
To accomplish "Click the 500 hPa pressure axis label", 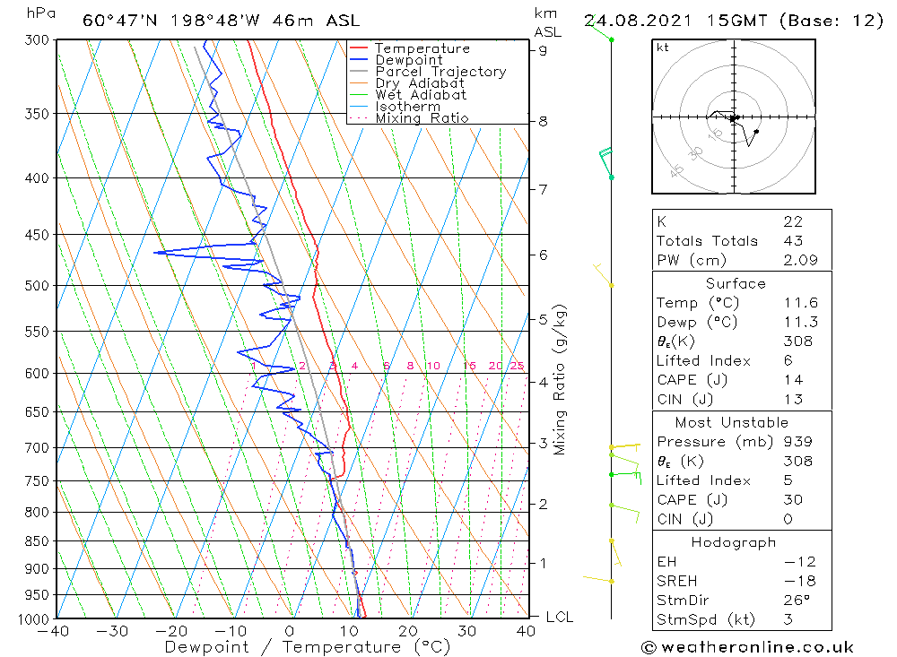I will tap(37, 285).
